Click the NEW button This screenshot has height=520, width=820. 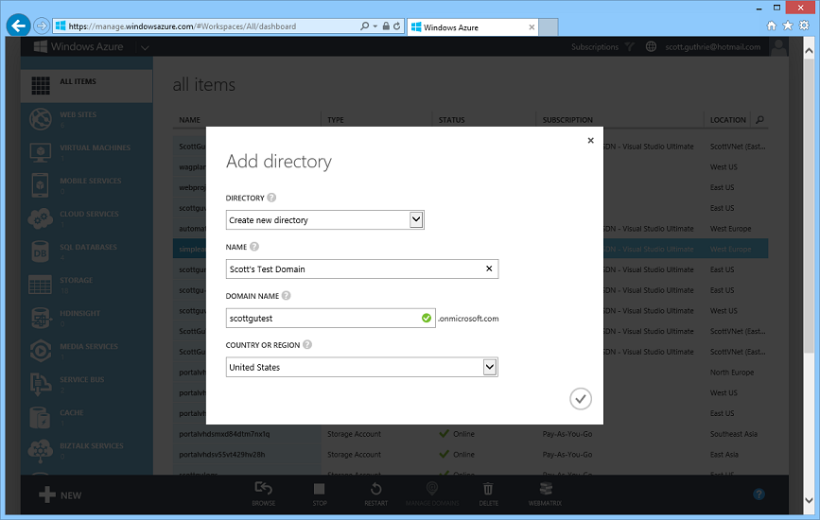click(x=61, y=494)
